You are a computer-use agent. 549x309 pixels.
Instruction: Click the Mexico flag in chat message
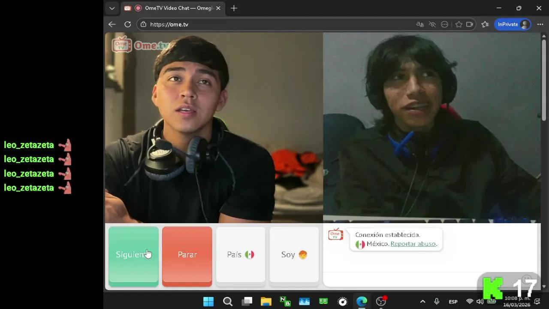tap(360, 244)
